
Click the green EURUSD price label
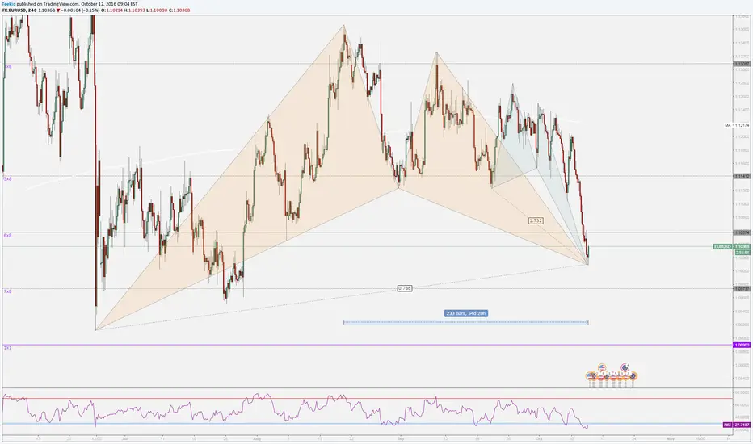[x=722, y=247]
